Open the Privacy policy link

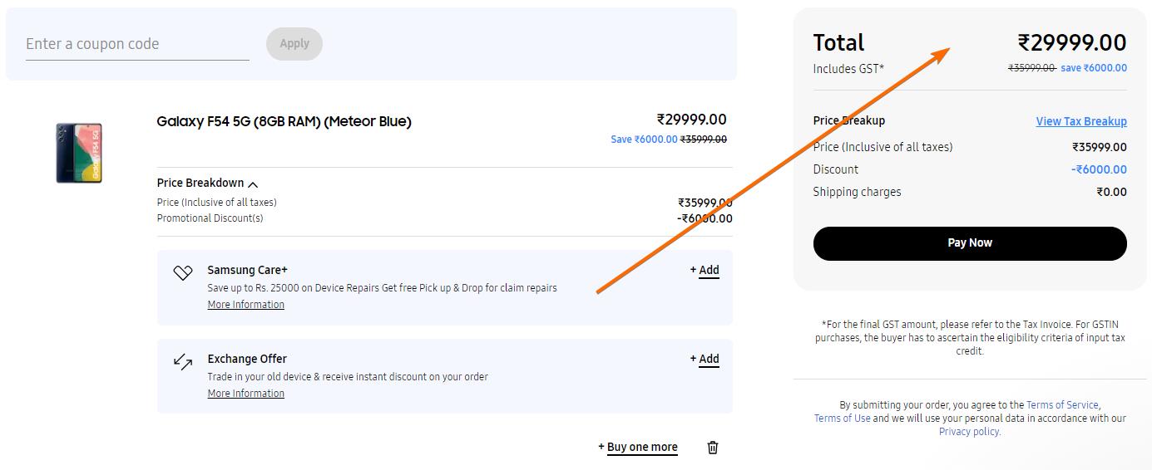[x=969, y=432]
